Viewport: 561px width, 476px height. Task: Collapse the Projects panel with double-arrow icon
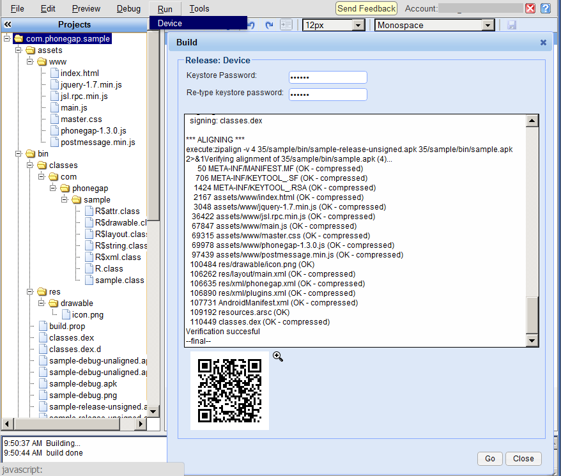pos(8,24)
